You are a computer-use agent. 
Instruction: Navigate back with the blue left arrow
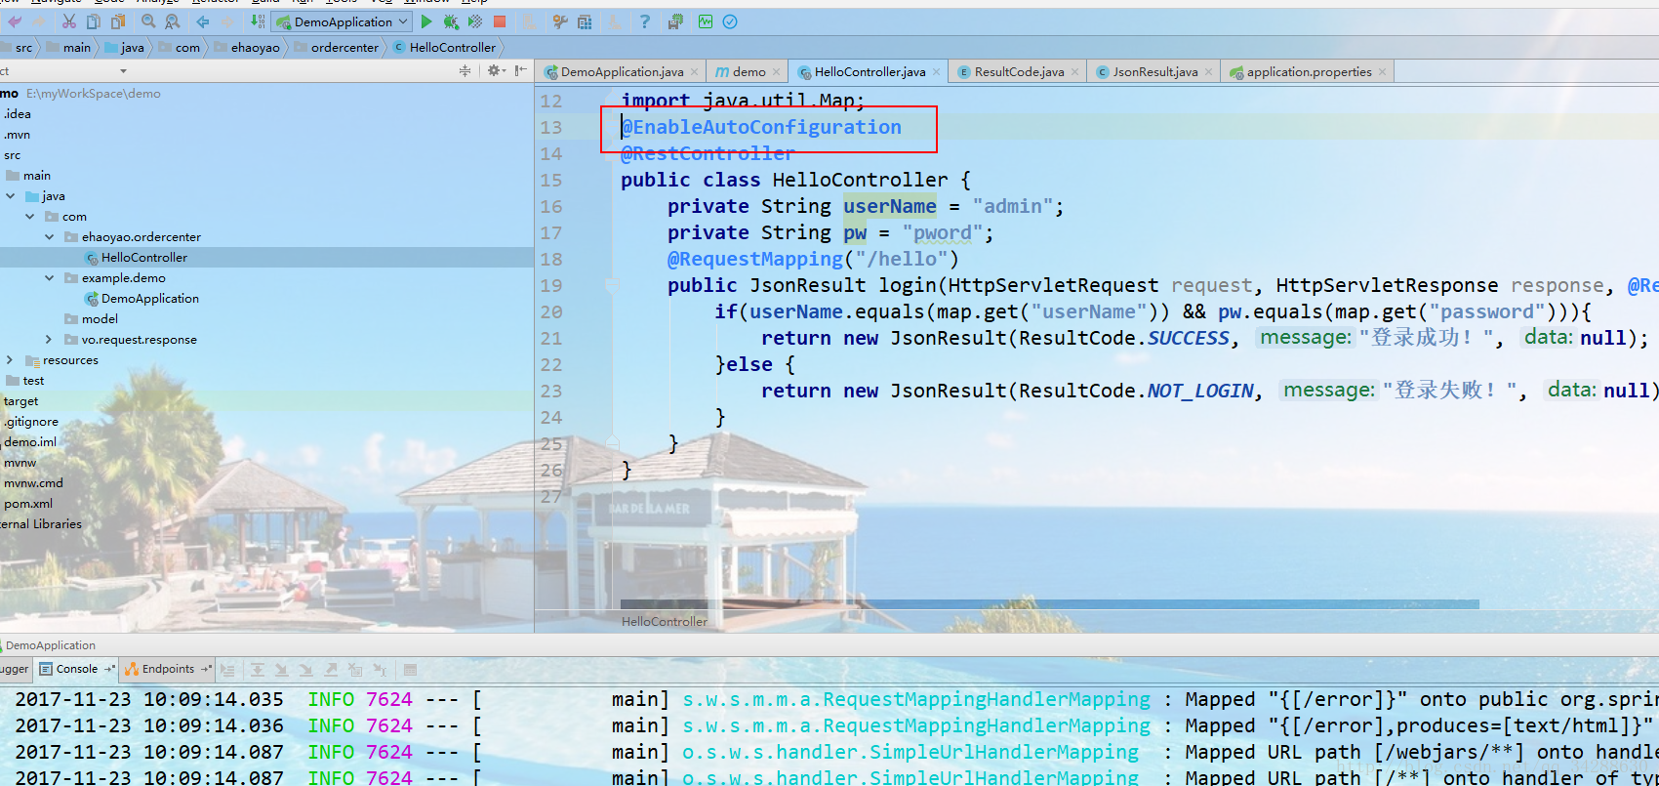tap(202, 21)
